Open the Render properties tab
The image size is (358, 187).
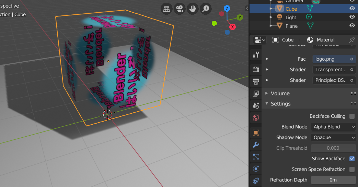click(x=256, y=70)
